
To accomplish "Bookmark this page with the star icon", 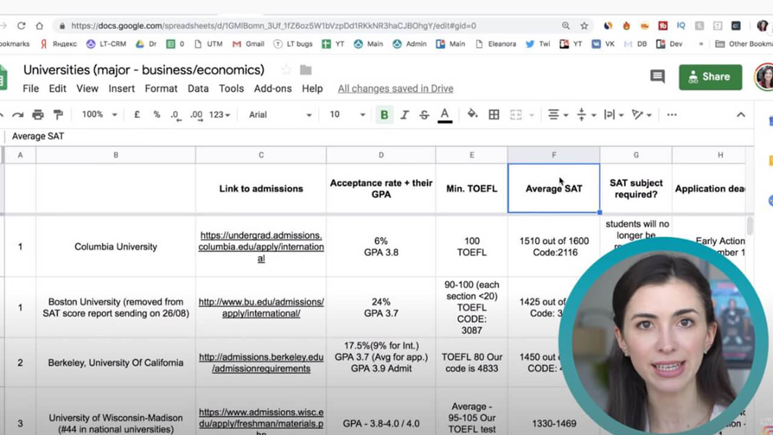I will point(584,26).
